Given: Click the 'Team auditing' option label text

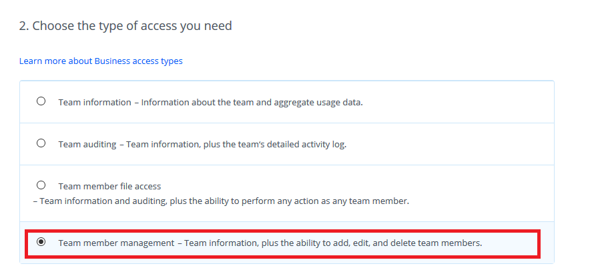Looking at the screenshot, I should pos(88,144).
